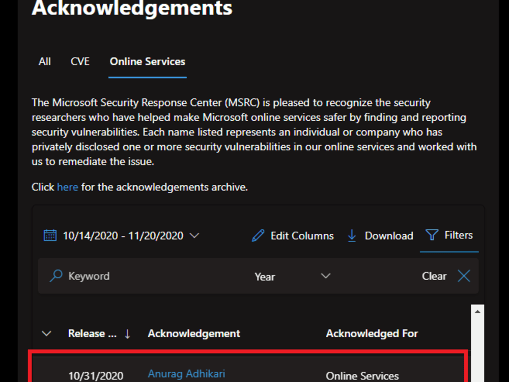The width and height of the screenshot is (509, 382).
Task: Select the Online Services tab
Action: pos(148,62)
